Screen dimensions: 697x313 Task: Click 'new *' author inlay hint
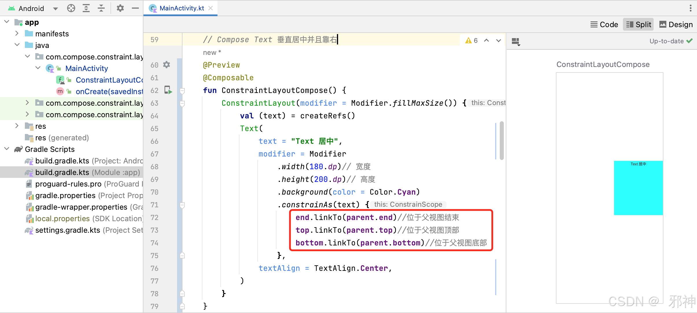click(212, 53)
